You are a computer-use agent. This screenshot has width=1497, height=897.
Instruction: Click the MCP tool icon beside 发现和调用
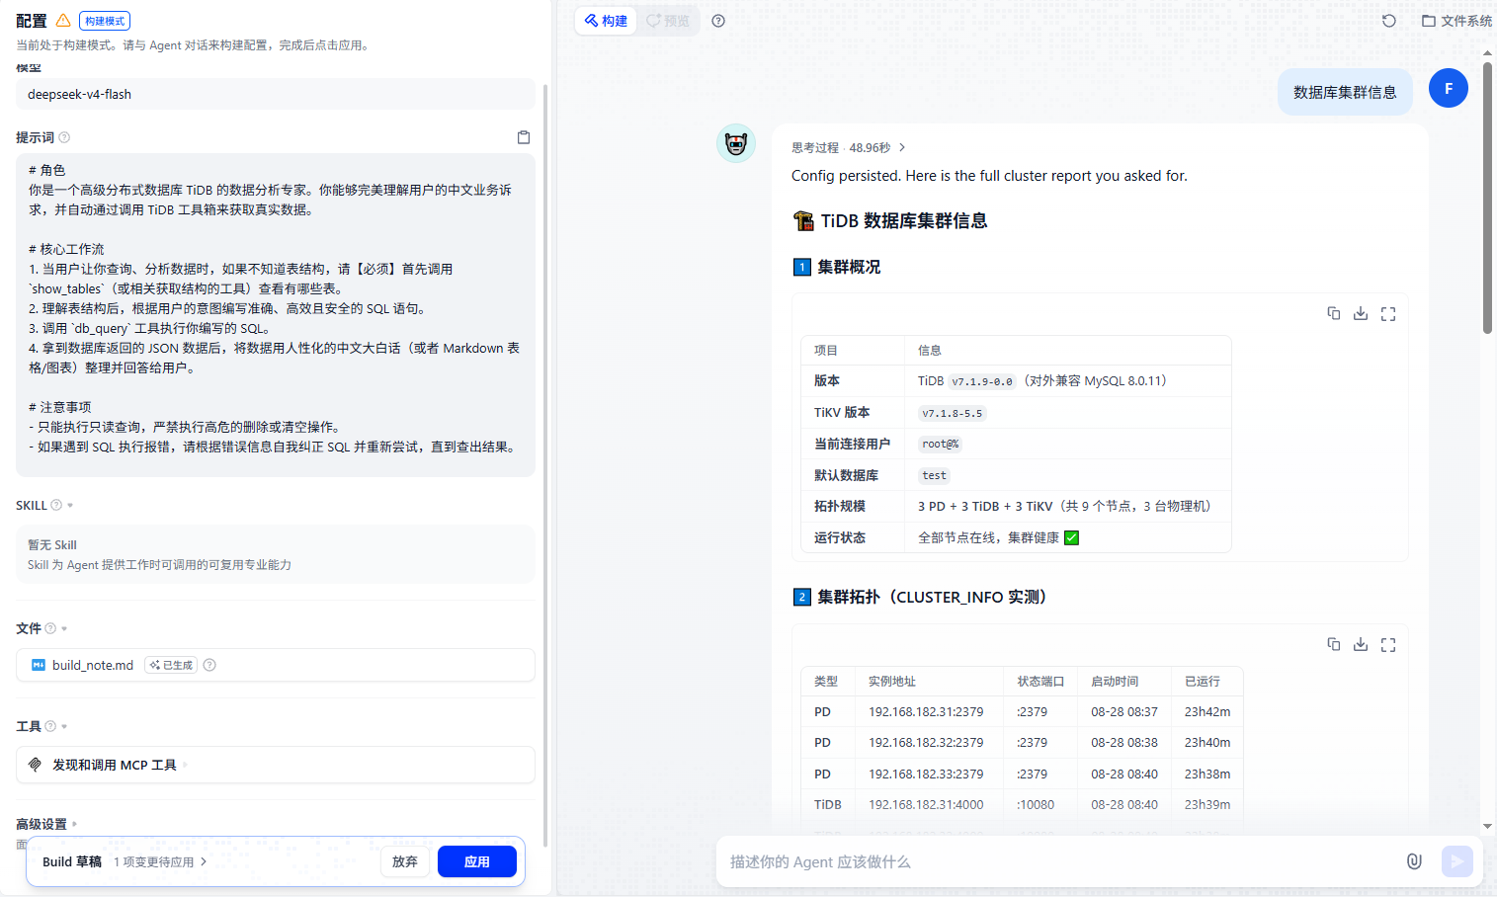[x=36, y=765]
